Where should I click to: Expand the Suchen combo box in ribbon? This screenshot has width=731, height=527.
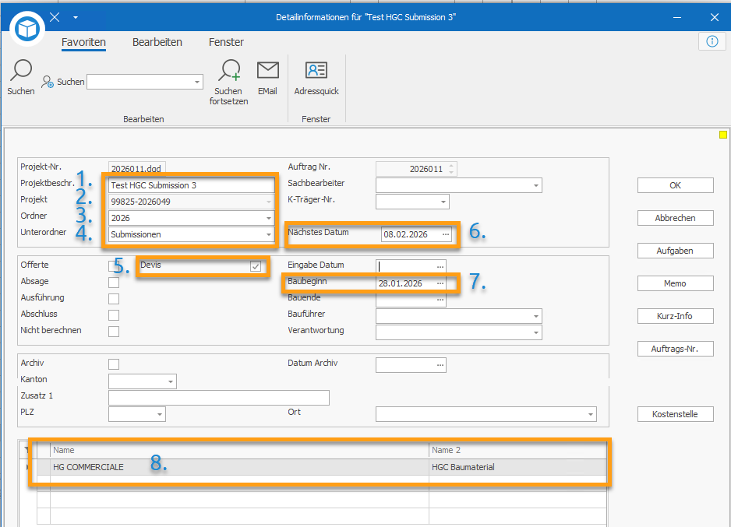coord(197,82)
